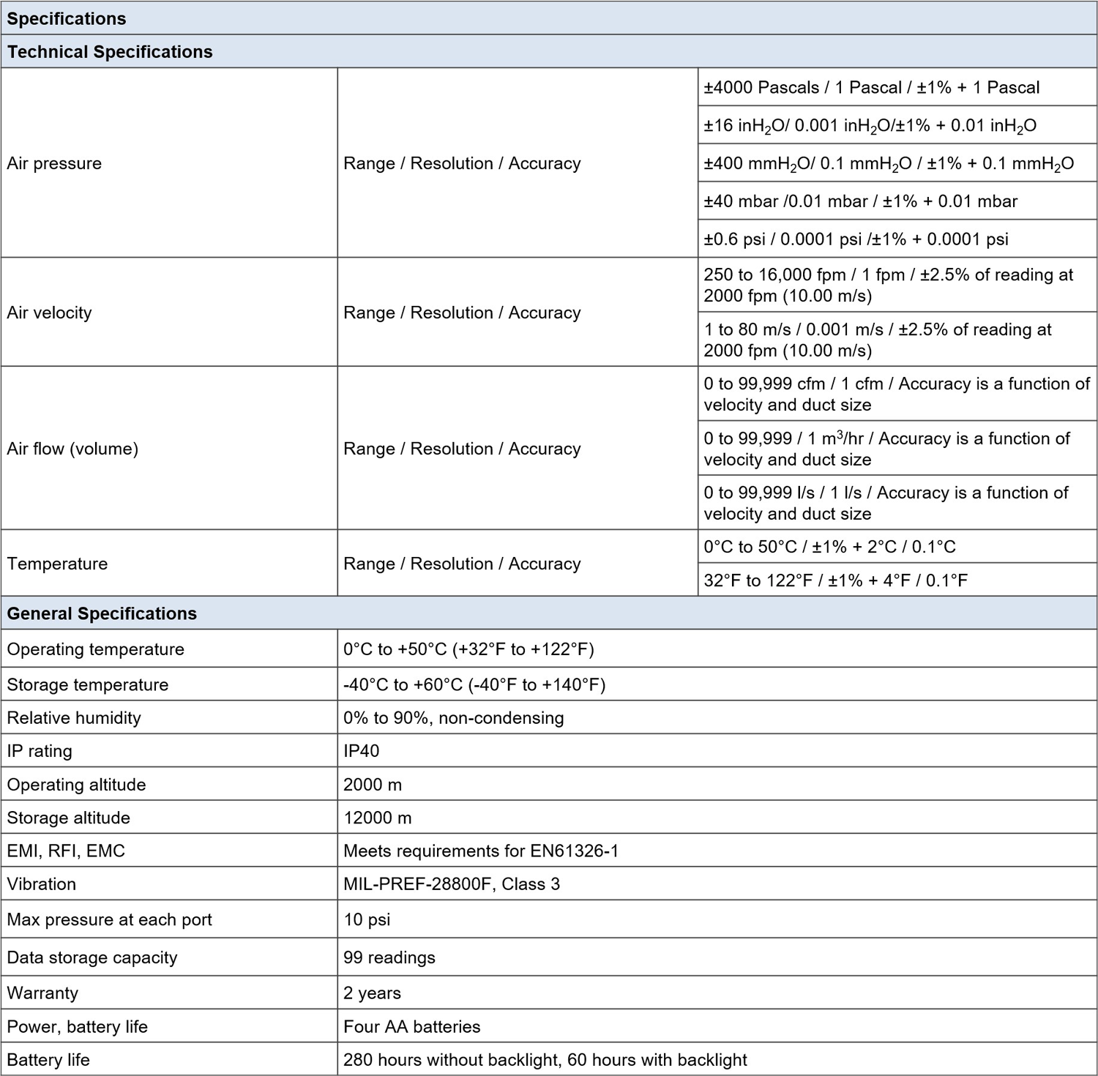Click the EN61326-1 requirements text
Viewport: 1098px width, 1076px height.
pos(481,851)
